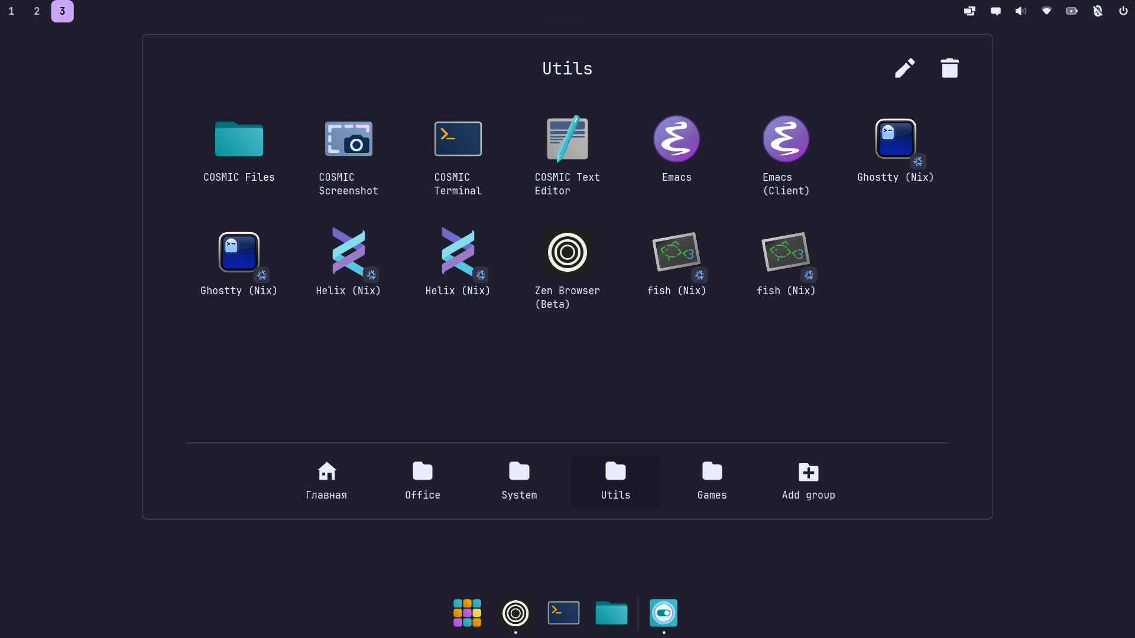Open the tiling options in the top panel

click(969, 11)
